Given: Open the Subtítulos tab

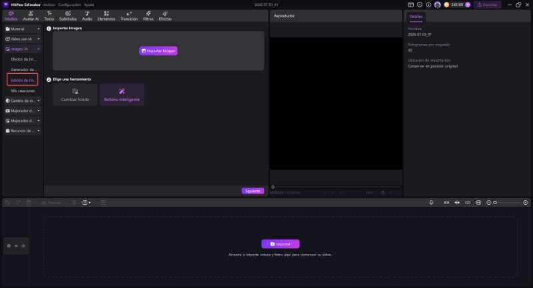Looking at the screenshot, I should [x=68, y=16].
